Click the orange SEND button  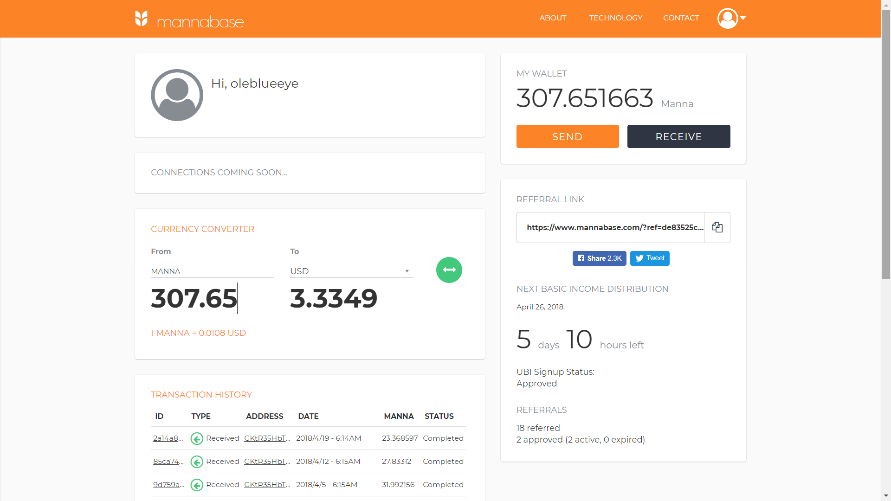click(568, 136)
